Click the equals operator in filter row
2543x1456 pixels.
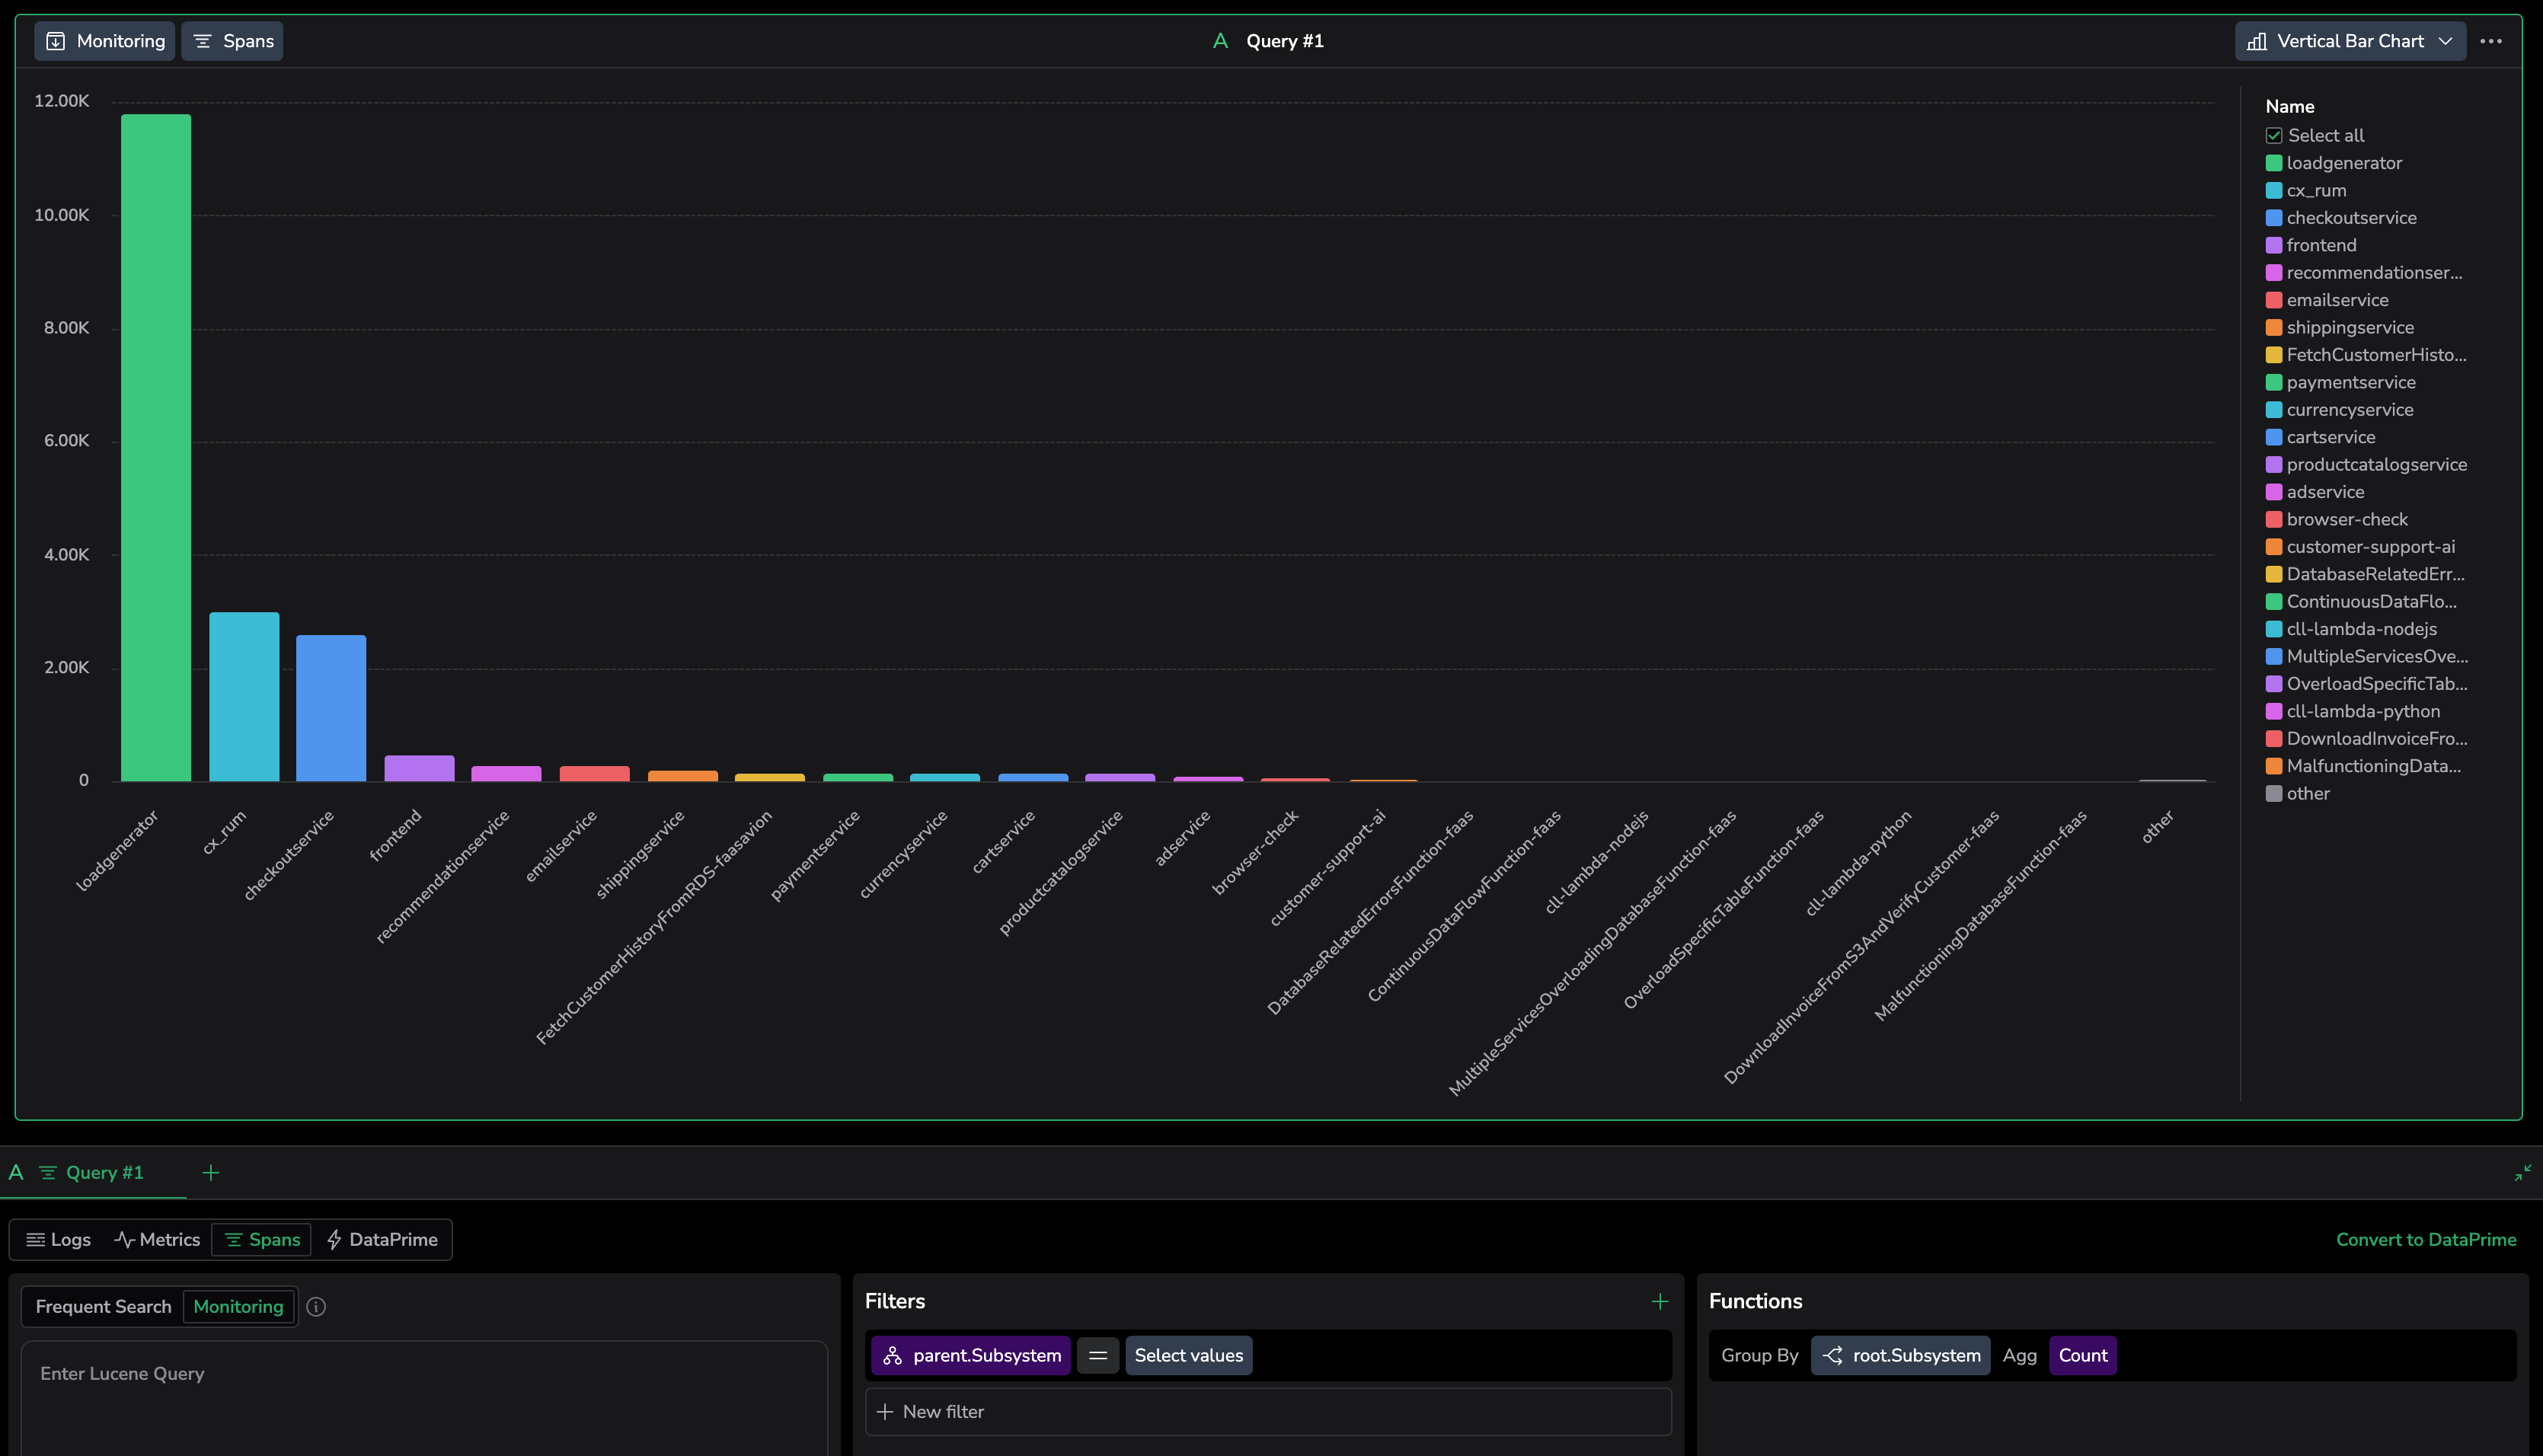1097,1356
